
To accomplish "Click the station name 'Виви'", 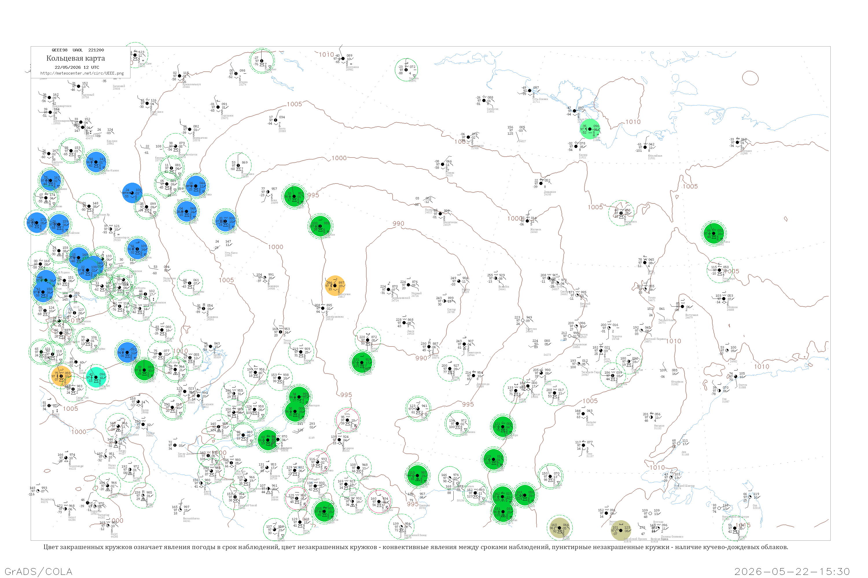I will (x=274, y=200).
